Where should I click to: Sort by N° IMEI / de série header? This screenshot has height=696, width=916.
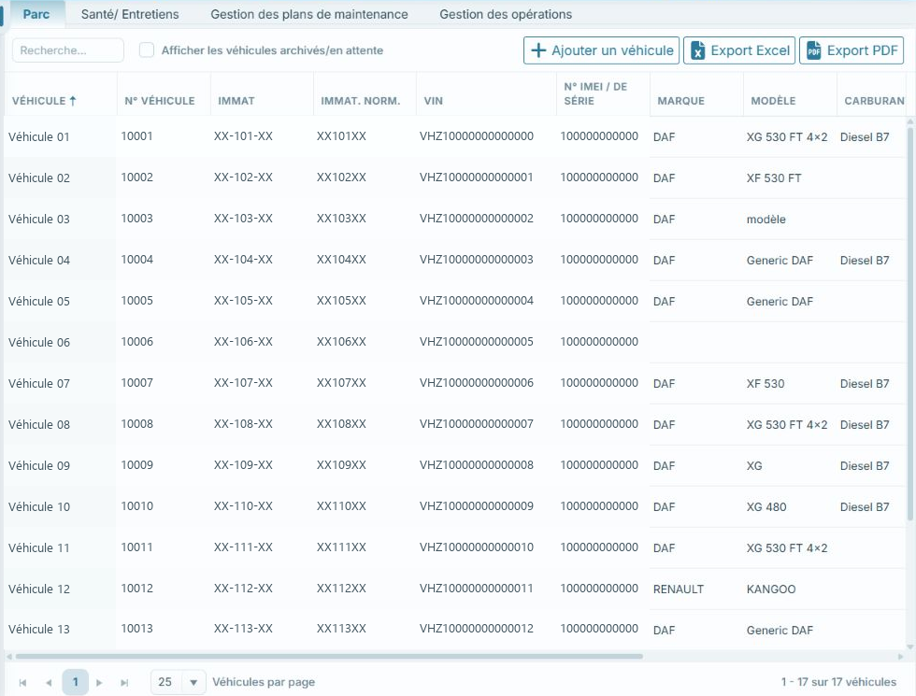tap(595, 93)
